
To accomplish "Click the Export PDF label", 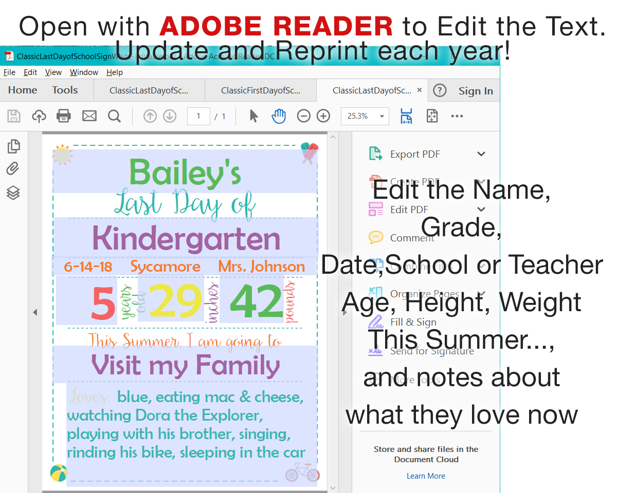I will click(415, 154).
